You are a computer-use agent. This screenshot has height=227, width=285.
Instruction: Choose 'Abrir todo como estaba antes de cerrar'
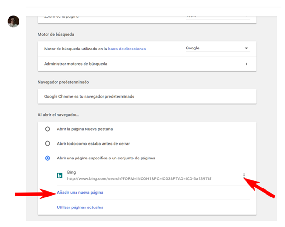coord(47,143)
